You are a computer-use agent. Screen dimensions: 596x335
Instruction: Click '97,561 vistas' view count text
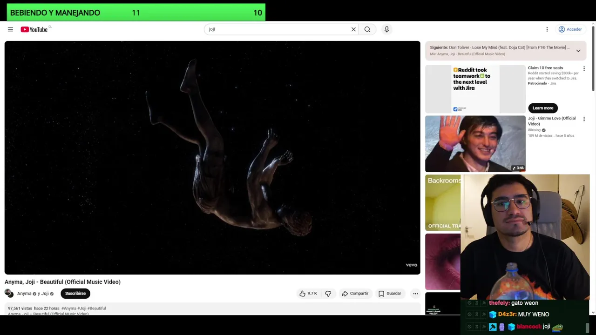(20, 308)
